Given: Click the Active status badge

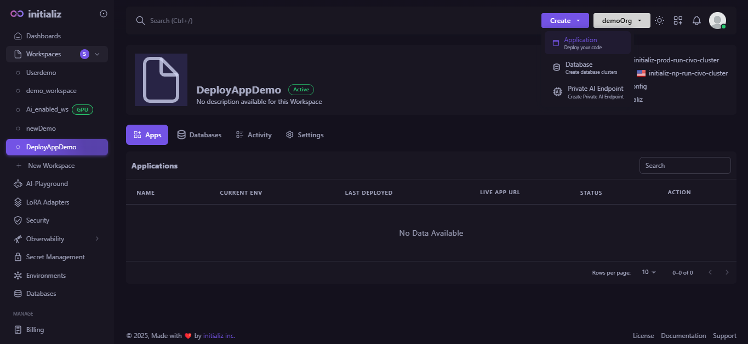Looking at the screenshot, I should click(x=301, y=90).
